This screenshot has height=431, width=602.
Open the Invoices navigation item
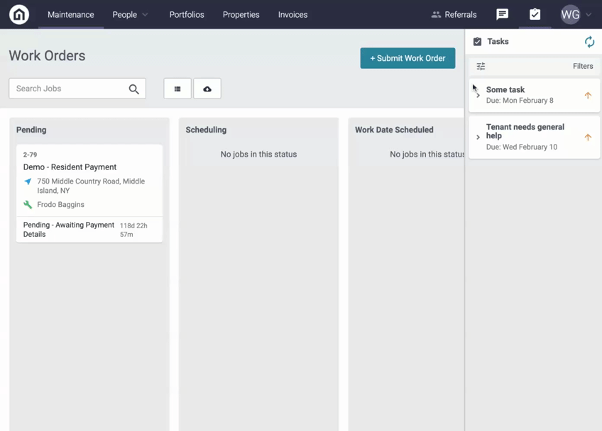pyautogui.click(x=292, y=15)
